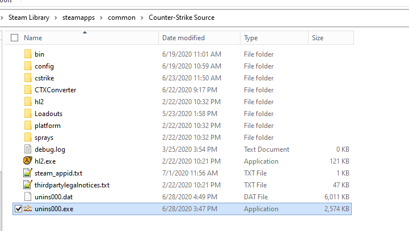The width and height of the screenshot is (409, 231).
Task: Expand the breadcrumb chevron after steamapps
Action: coord(100,18)
